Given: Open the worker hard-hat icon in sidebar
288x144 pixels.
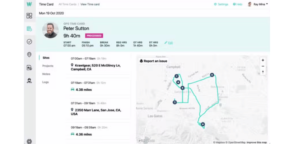Looking at the screenshot, I should pyautogui.click(x=29, y=81).
